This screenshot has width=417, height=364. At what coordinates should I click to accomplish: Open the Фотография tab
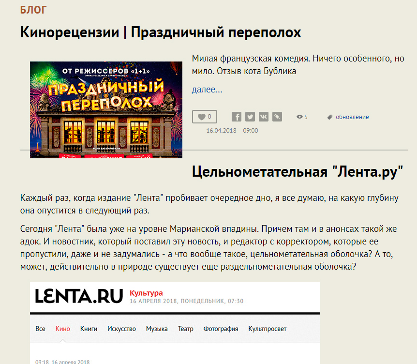(x=221, y=329)
